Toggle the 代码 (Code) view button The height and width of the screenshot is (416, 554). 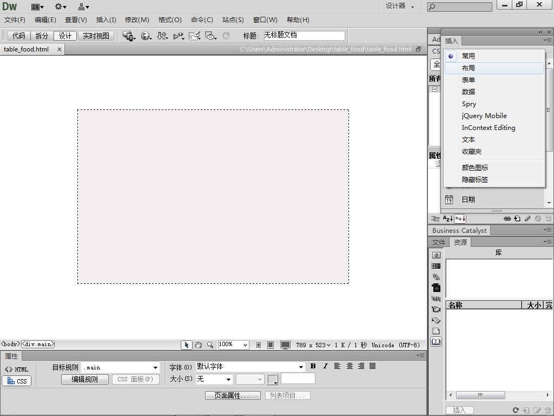[x=19, y=36]
